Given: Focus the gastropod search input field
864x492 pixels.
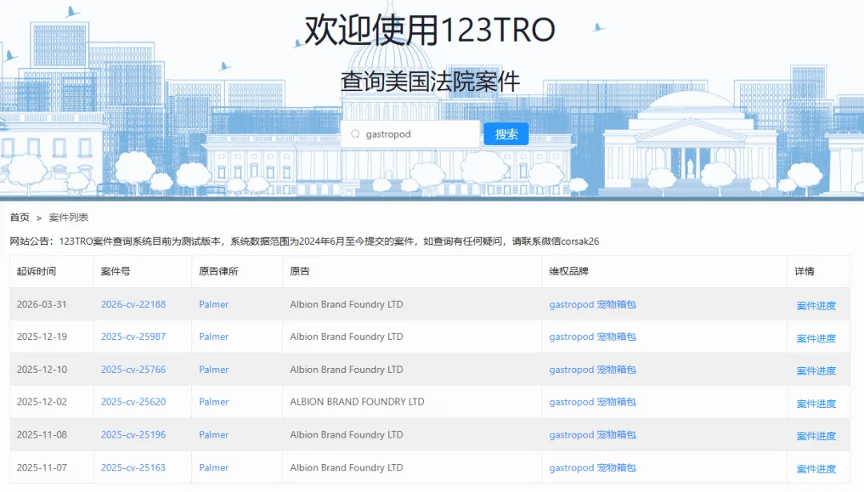Looking at the screenshot, I should coord(418,134).
